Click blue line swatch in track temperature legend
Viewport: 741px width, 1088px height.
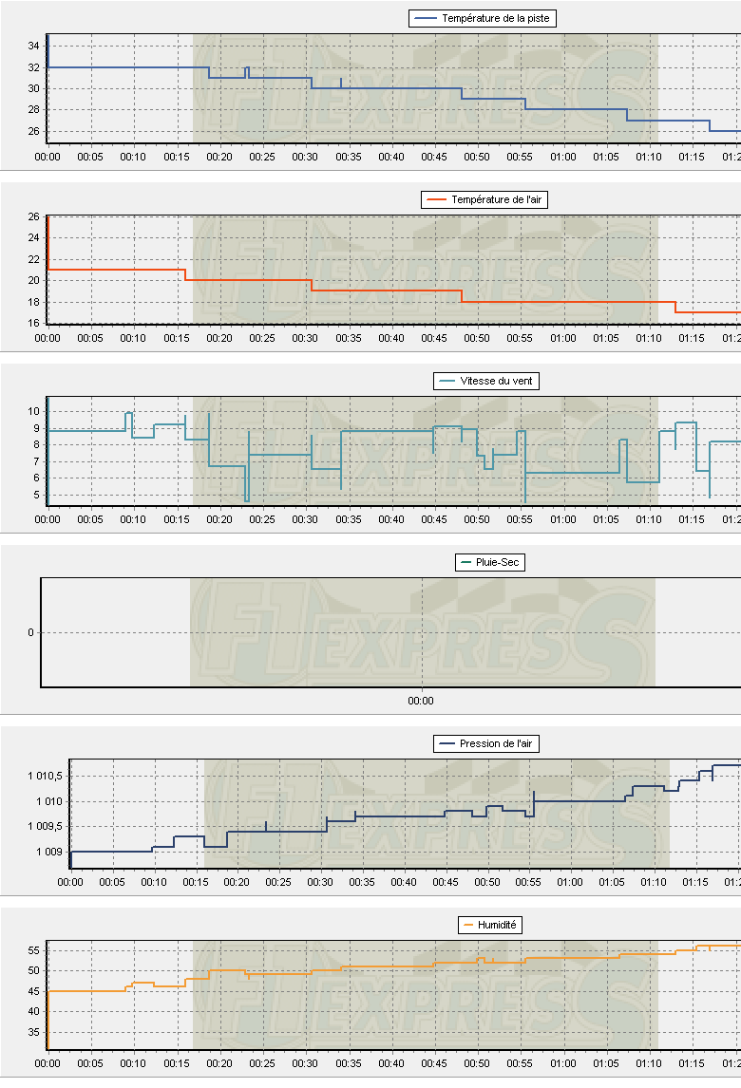point(426,18)
